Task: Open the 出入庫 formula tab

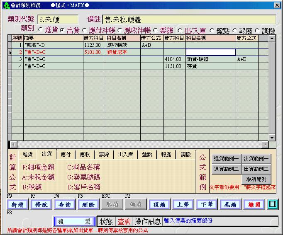Action: coord(125,155)
